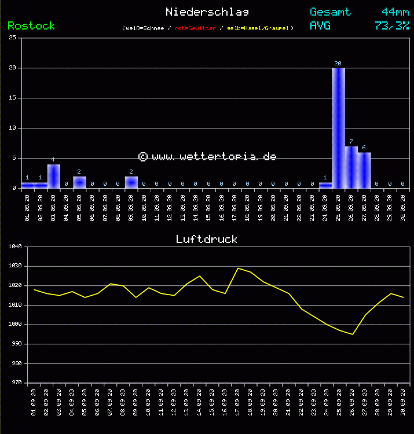Click the AVG label
The height and width of the screenshot is (434, 414).
click(320, 26)
